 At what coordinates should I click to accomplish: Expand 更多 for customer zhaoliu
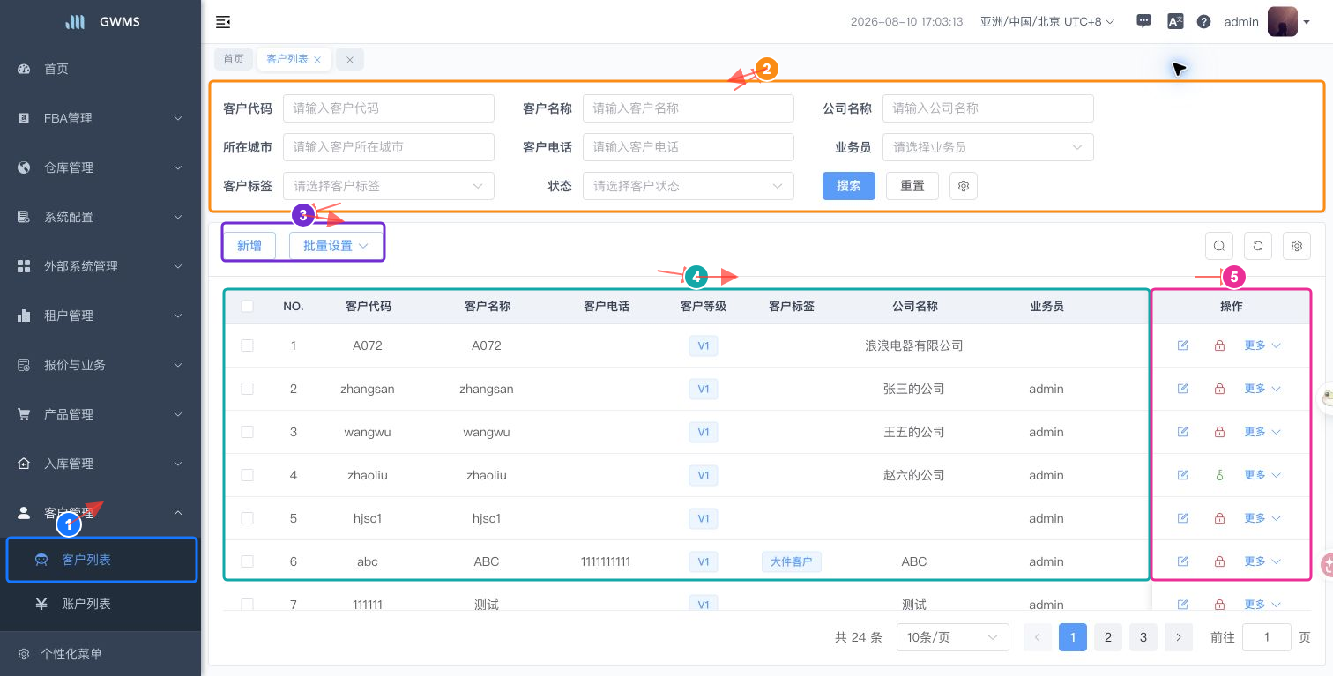[x=1262, y=475]
